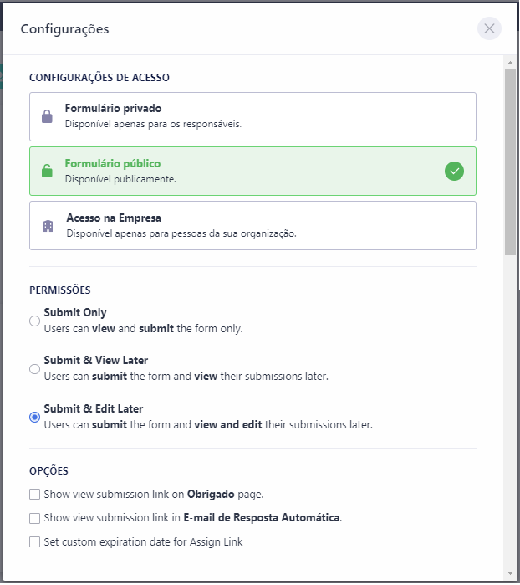Choose Submit & View Later permission

coord(34,368)
